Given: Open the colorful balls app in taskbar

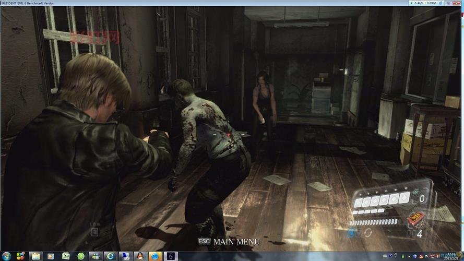Looking at the screenshot, I should tap(20, 256).
